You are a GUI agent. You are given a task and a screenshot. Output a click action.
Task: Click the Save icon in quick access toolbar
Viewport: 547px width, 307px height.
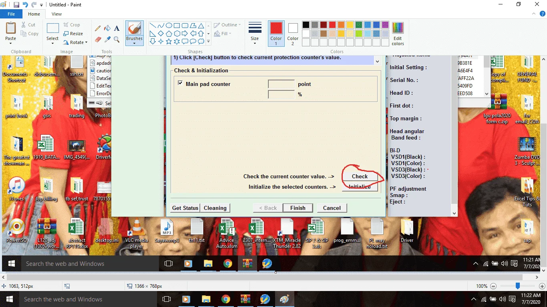pyautogui.click(x=16, y=5)
